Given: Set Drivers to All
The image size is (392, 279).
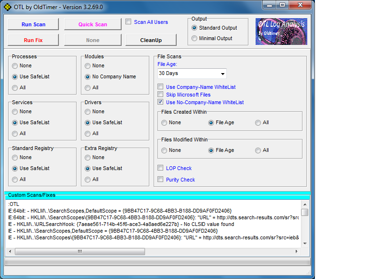Looking at the screenshot, I should tap(88, 133).
